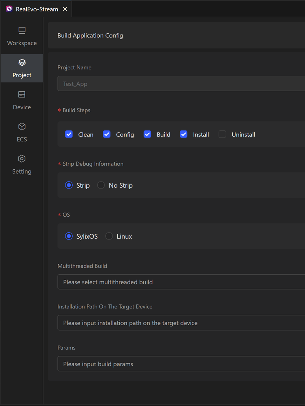
Task: Open the ECS cube icon
Action: tap(22, 127)
